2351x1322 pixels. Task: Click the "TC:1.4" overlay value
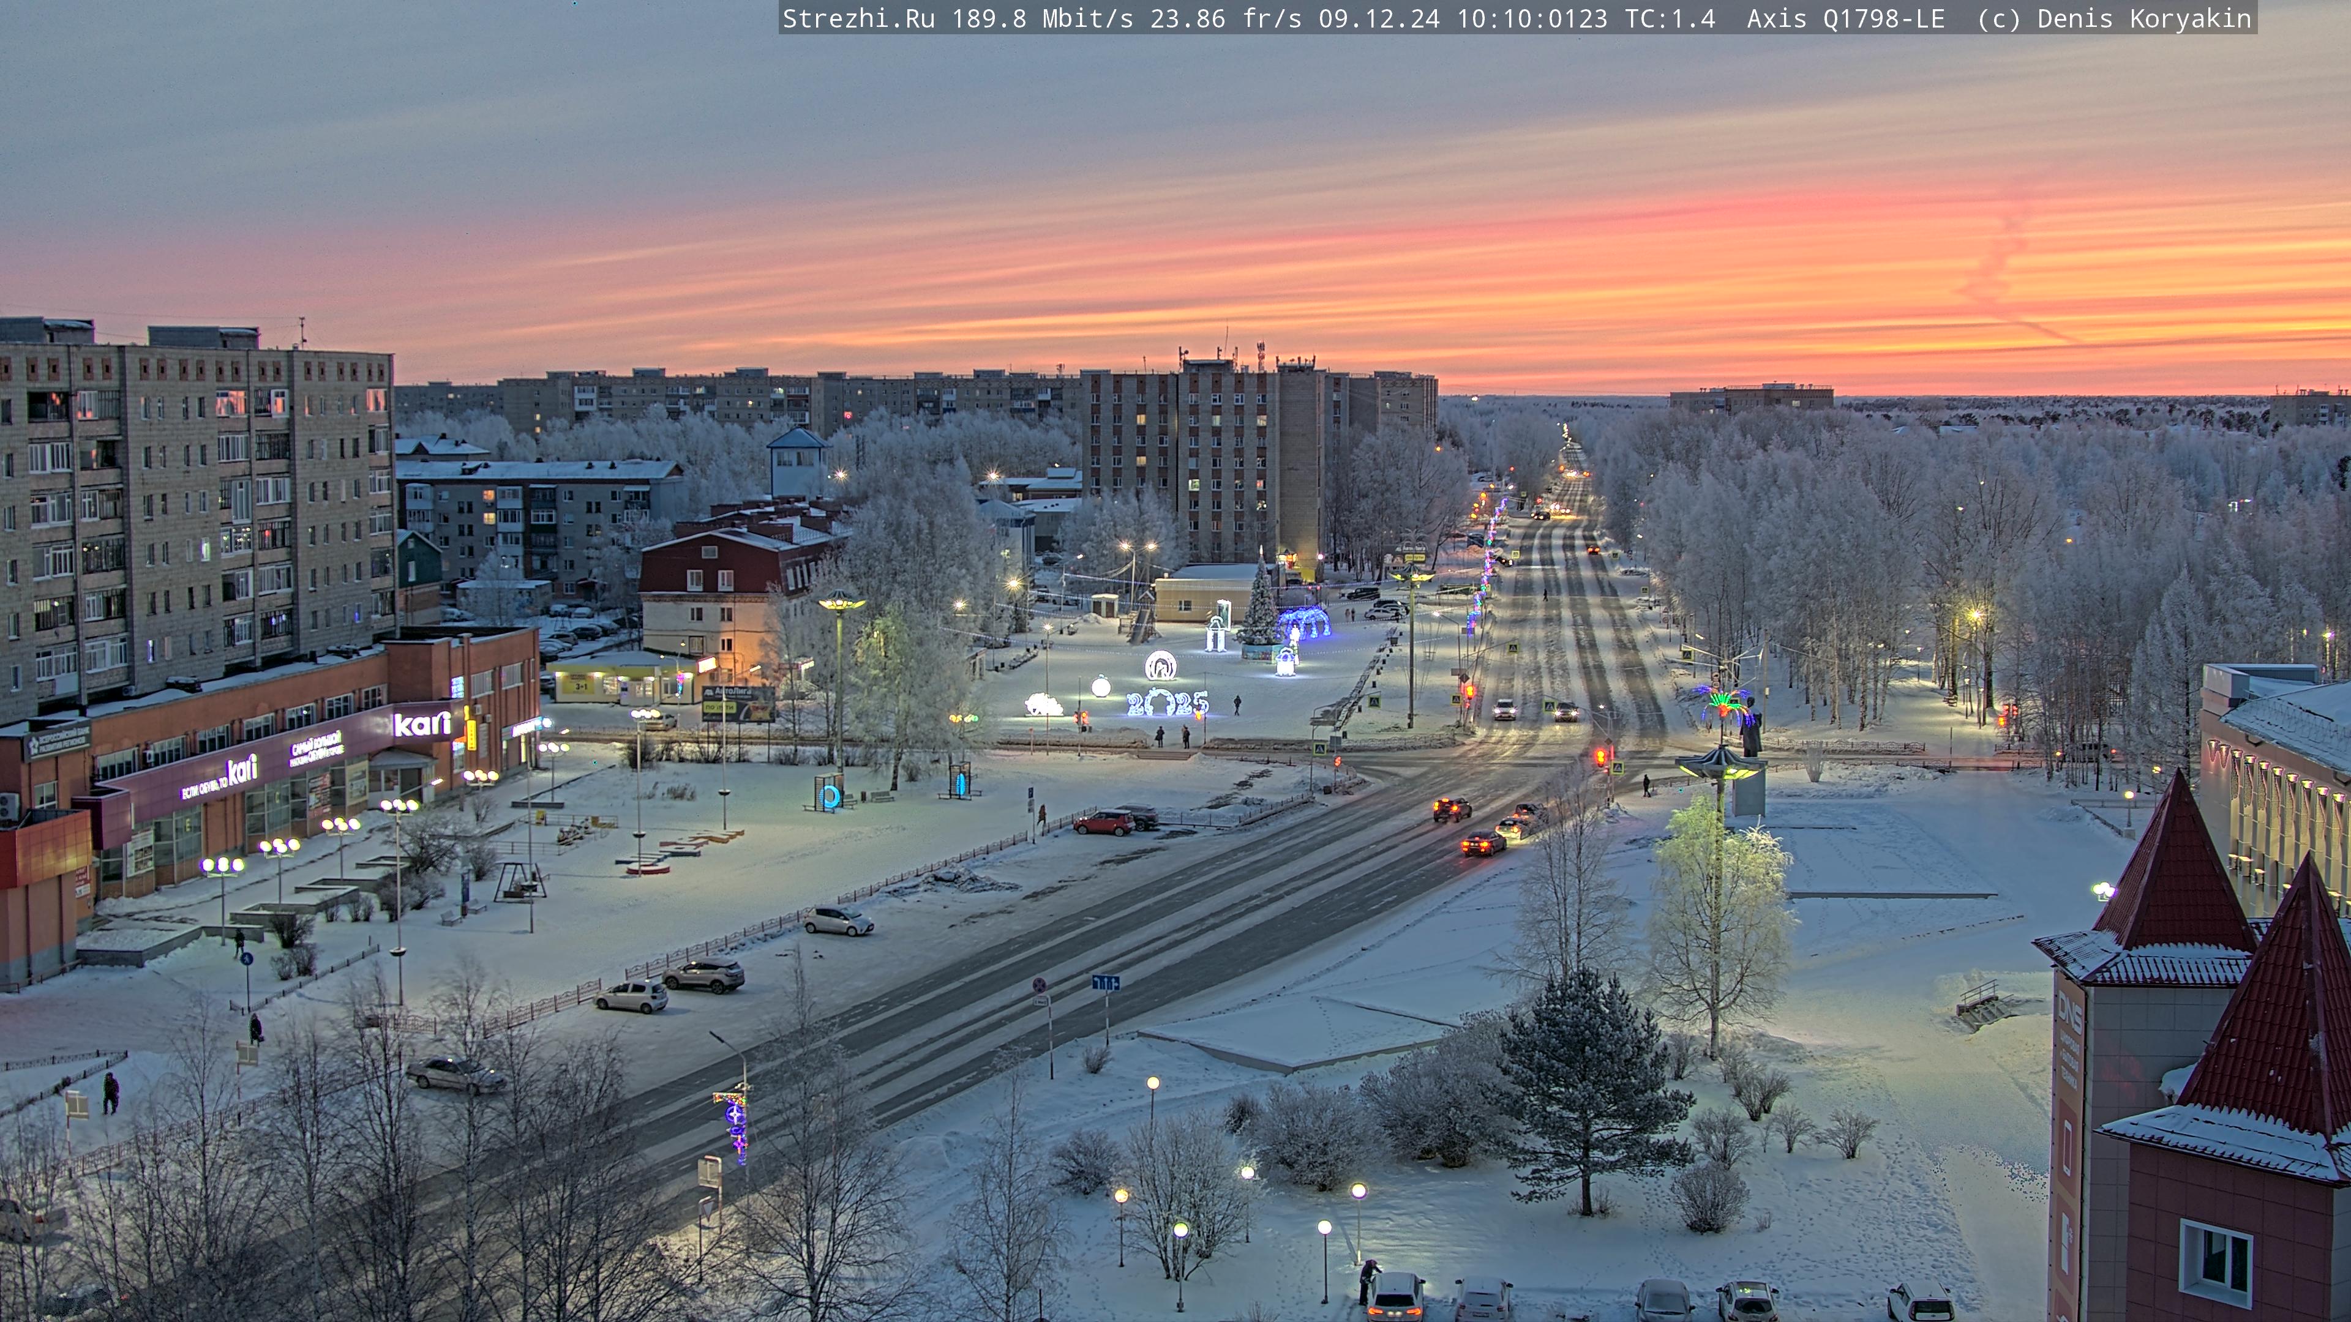(x=1669, y=18)
